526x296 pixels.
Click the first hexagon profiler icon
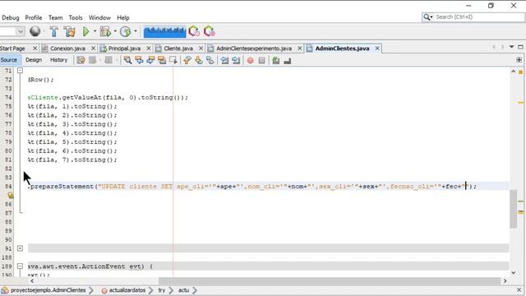coord(194,31)
